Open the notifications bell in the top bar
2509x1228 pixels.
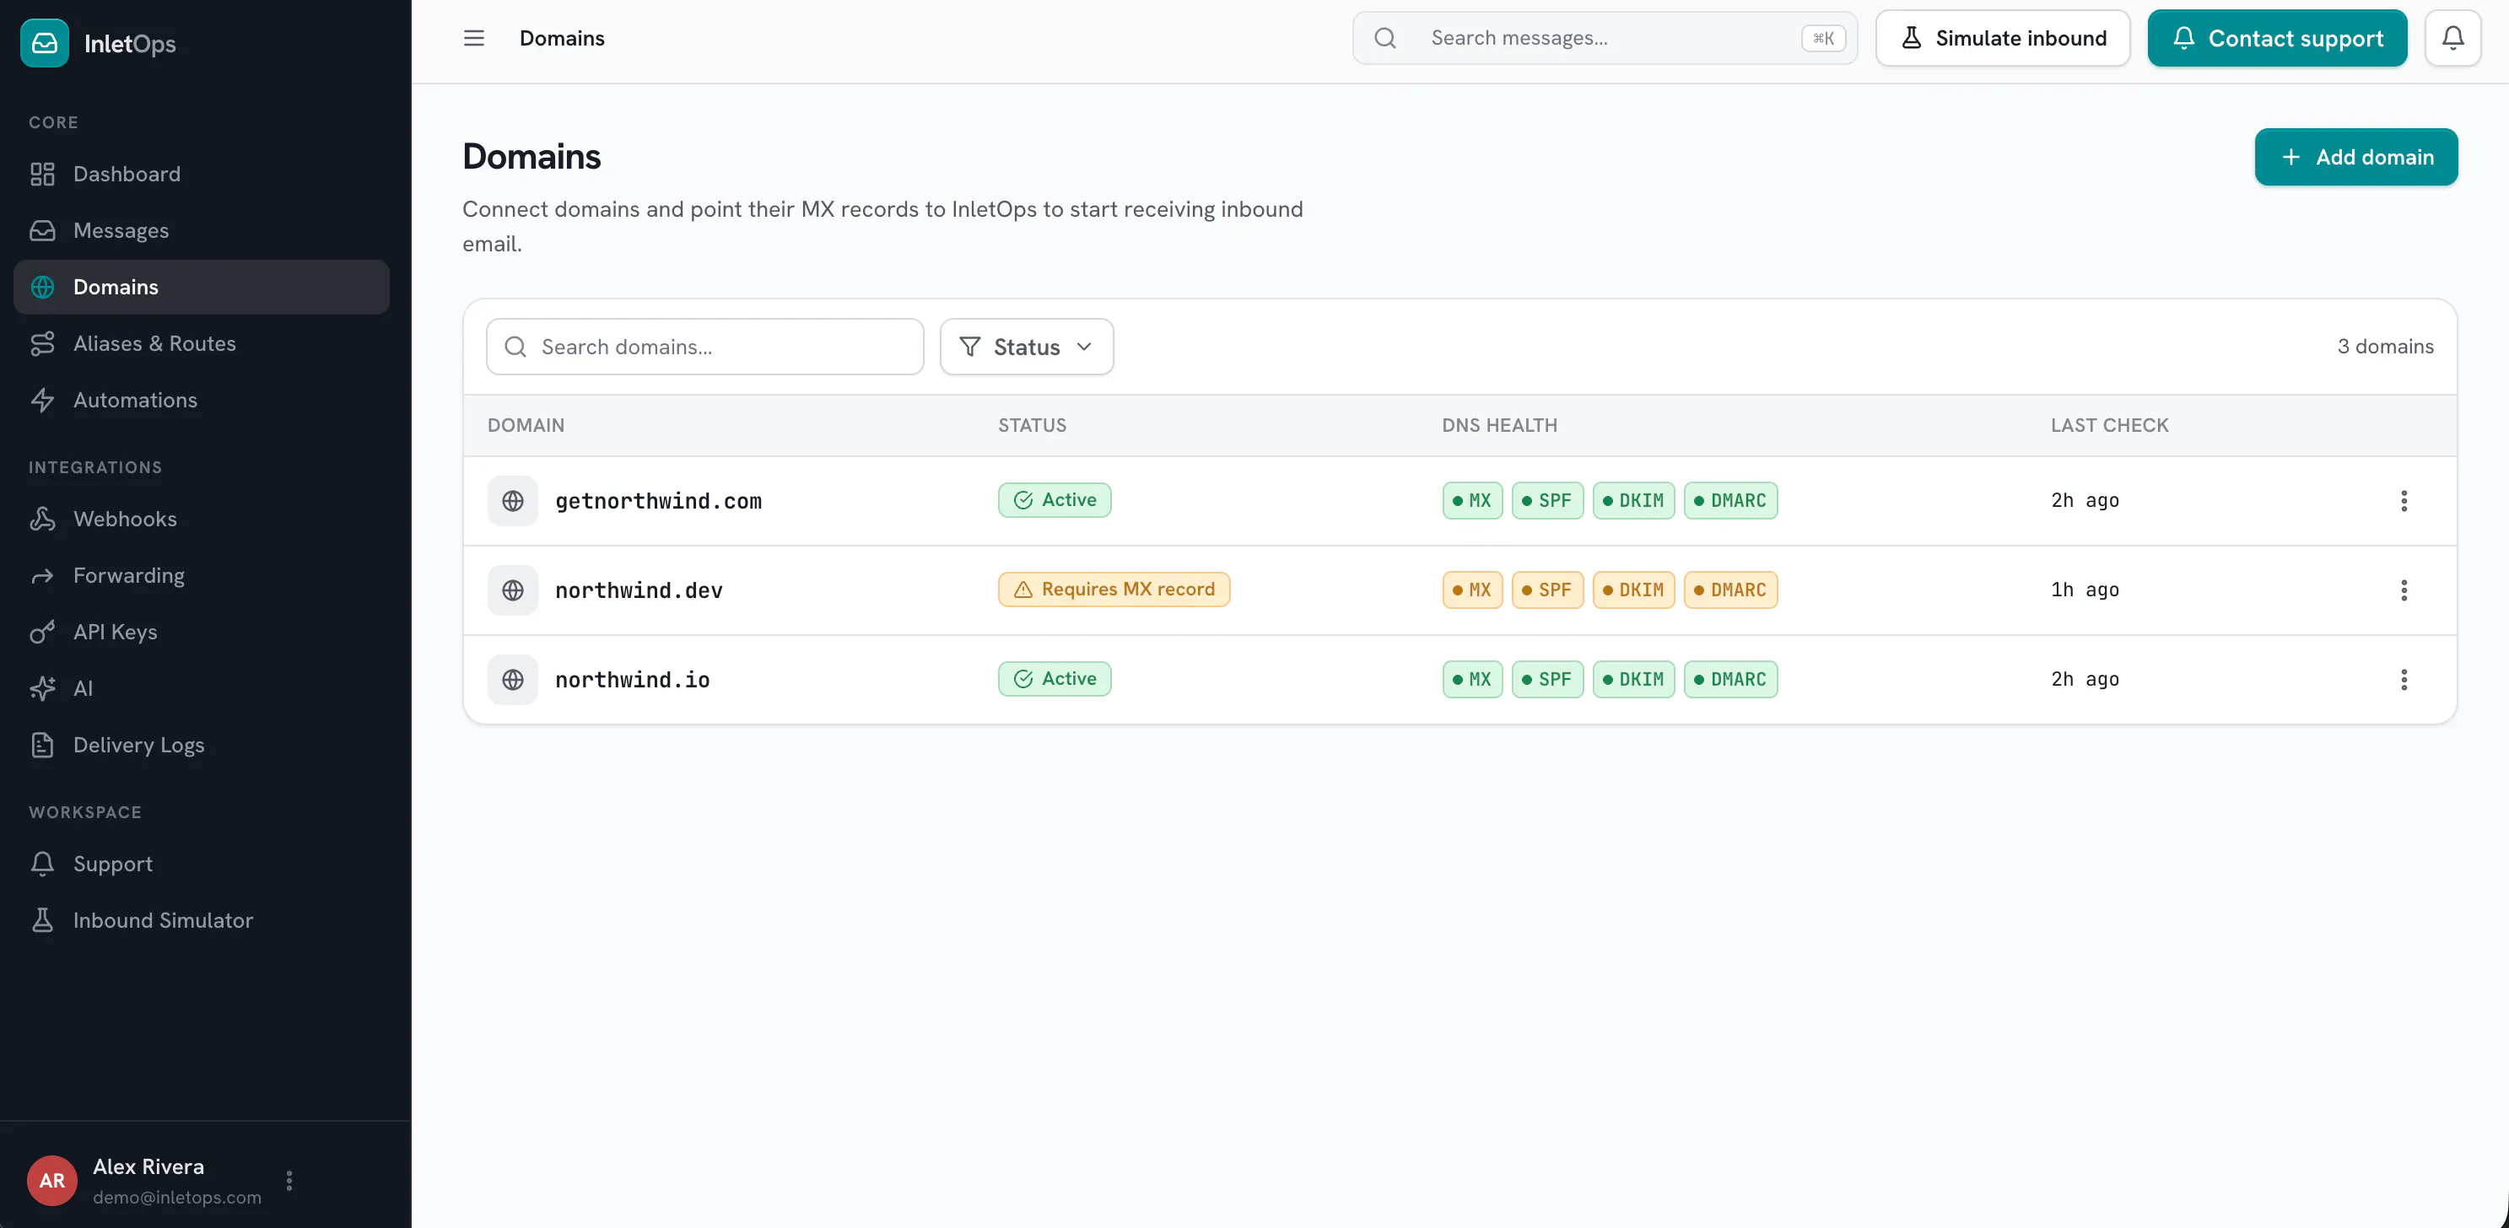(x=2452, y=38)
